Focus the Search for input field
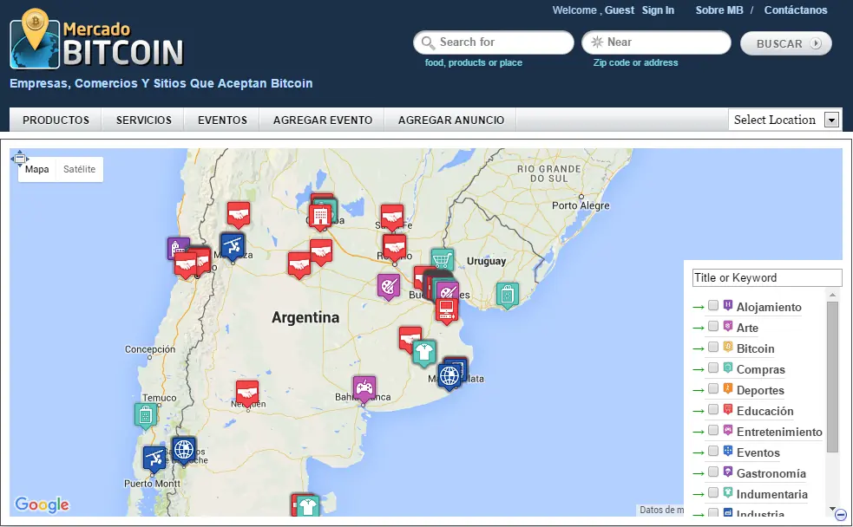 pos(494,42)
